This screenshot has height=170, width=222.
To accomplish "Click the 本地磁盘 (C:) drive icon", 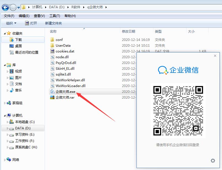I will tap(12, 122).
